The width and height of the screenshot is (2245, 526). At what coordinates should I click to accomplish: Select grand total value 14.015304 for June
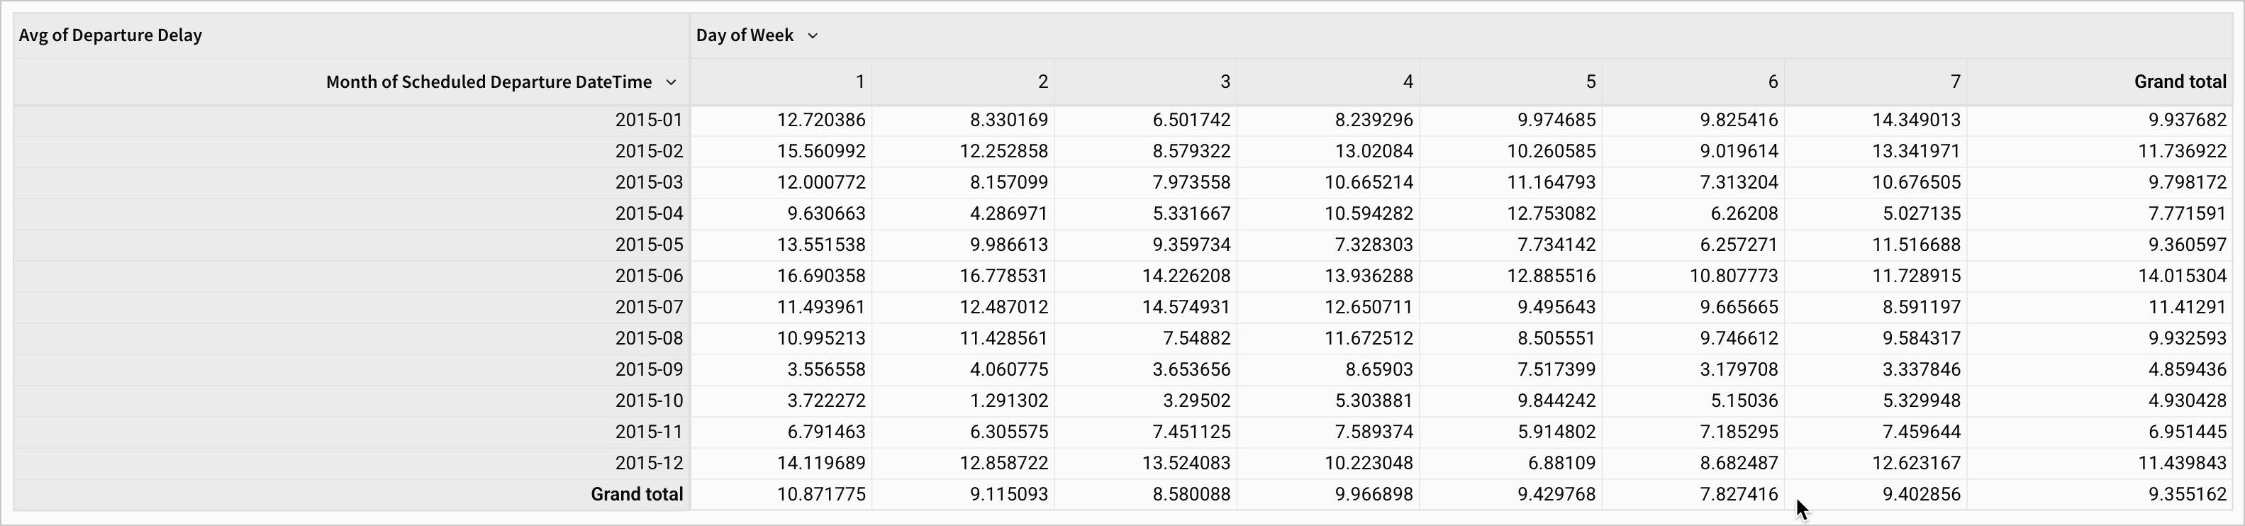point(2181,276)
